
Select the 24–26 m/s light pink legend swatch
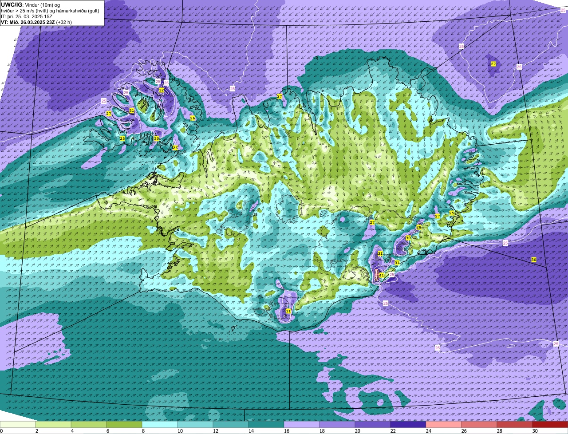(444, 424)
